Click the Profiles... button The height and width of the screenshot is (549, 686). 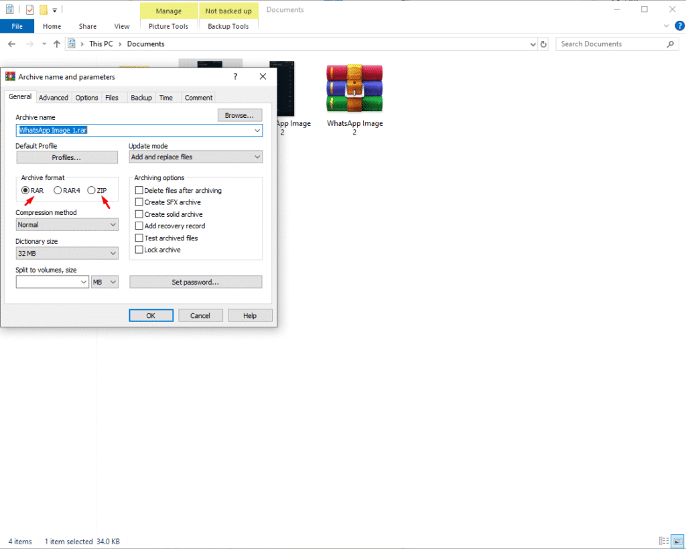tap(67, 157)
